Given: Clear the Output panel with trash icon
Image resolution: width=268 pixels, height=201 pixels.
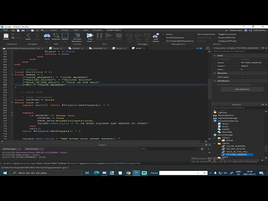Looking at the screenshot, I should coord(202,149).
